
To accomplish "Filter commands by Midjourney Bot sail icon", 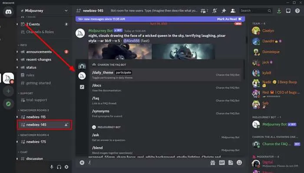I will (x=82, y=76).
